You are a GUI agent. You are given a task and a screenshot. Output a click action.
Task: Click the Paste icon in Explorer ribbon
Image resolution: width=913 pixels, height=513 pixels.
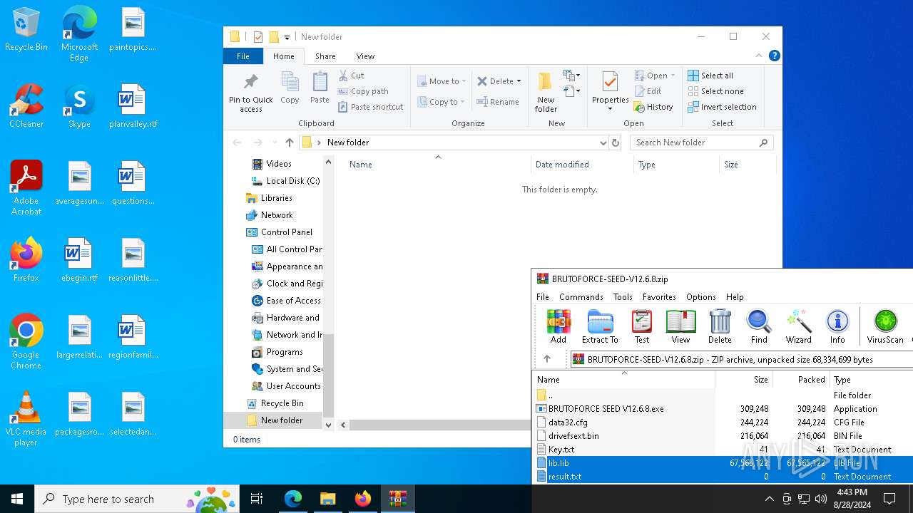[320, 88]
